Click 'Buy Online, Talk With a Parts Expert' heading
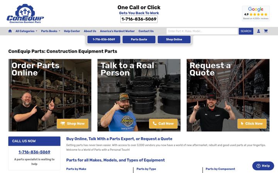Viewport: 278px width, 173px height. coord(119,139)
